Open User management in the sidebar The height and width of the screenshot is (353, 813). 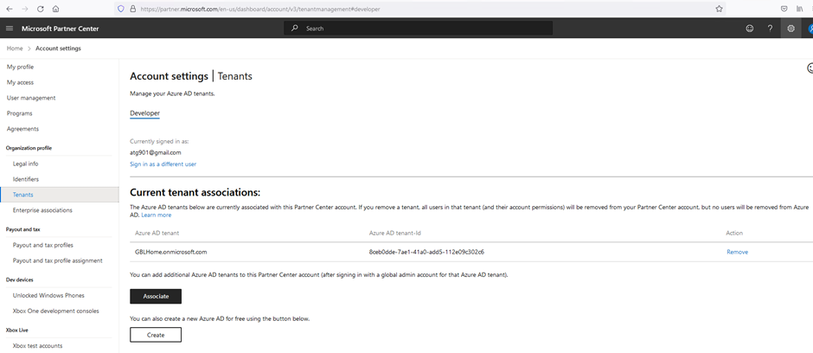31,98
